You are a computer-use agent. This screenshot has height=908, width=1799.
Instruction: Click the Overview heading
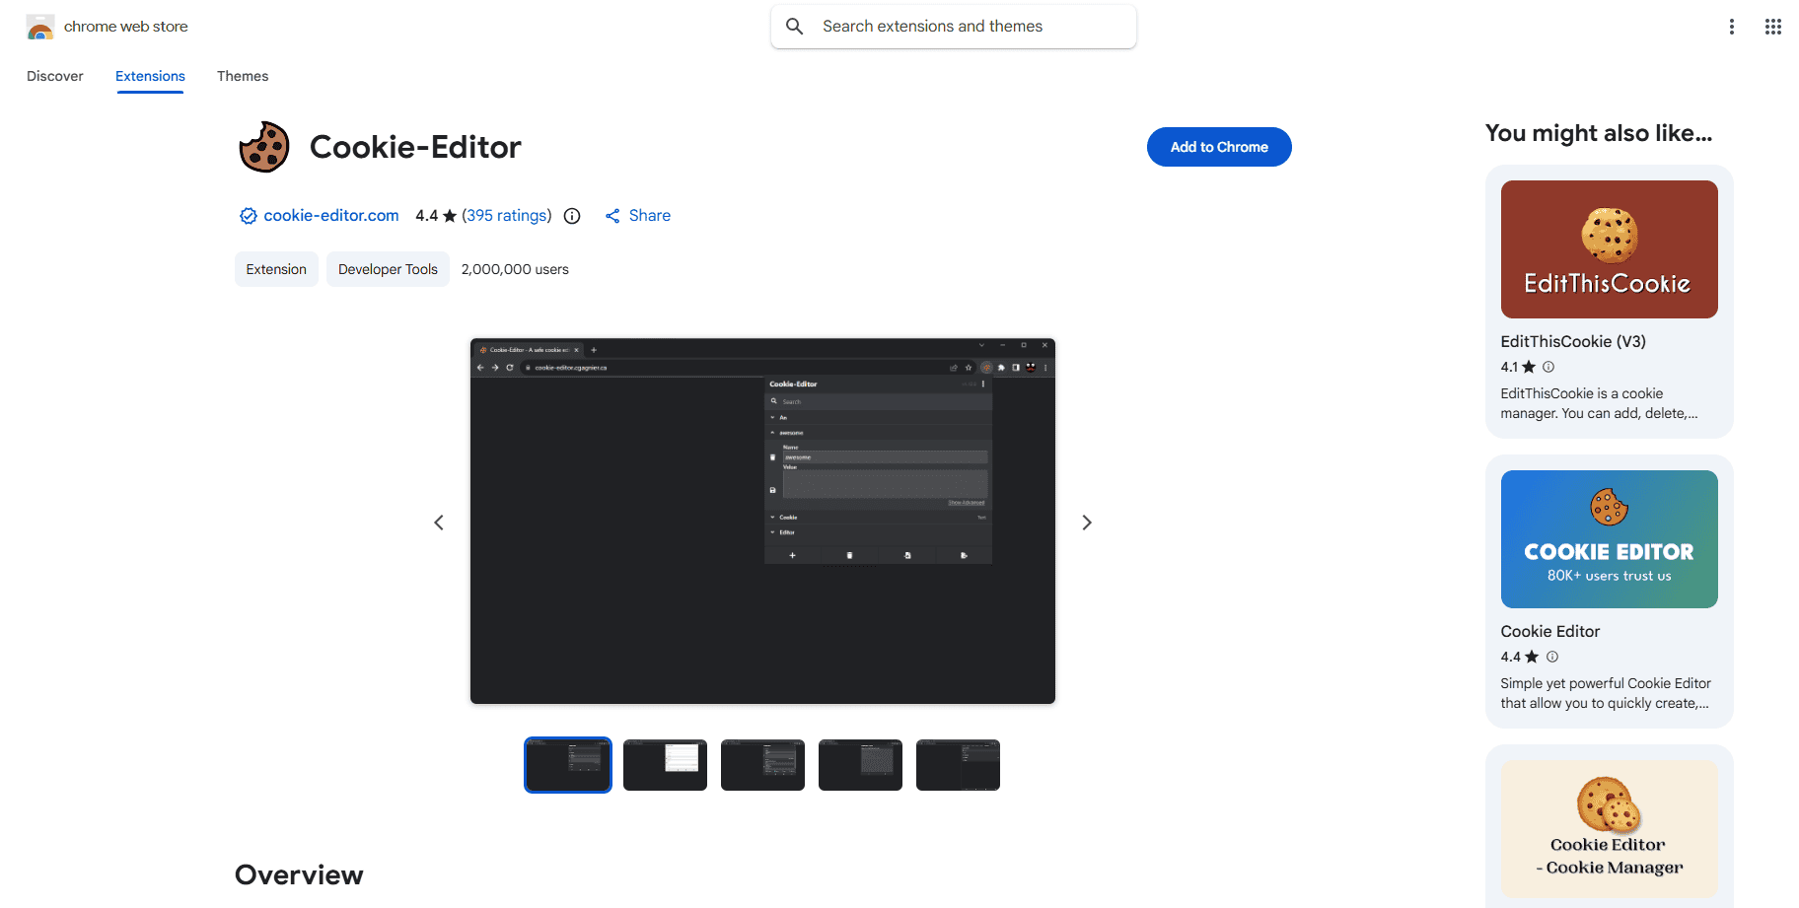pos(299,874)
